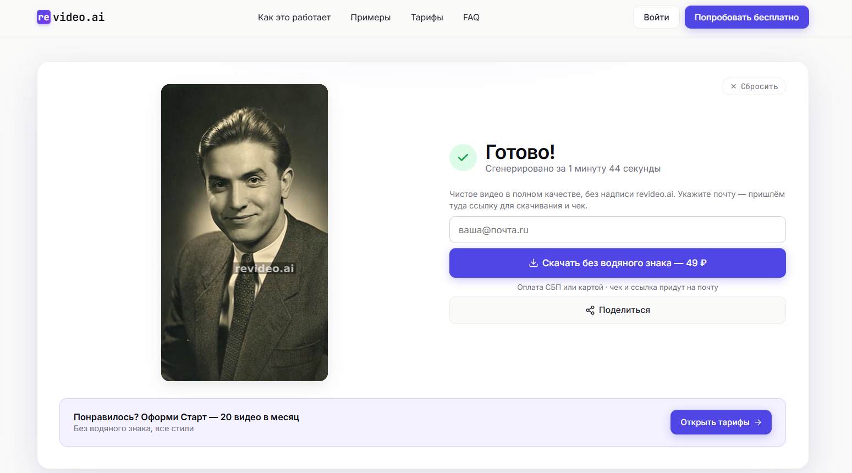Image resolution: width=852 pixels, height=473 pixels.
Task: Go to the 'Примеры' nav item
Action: 371,18
